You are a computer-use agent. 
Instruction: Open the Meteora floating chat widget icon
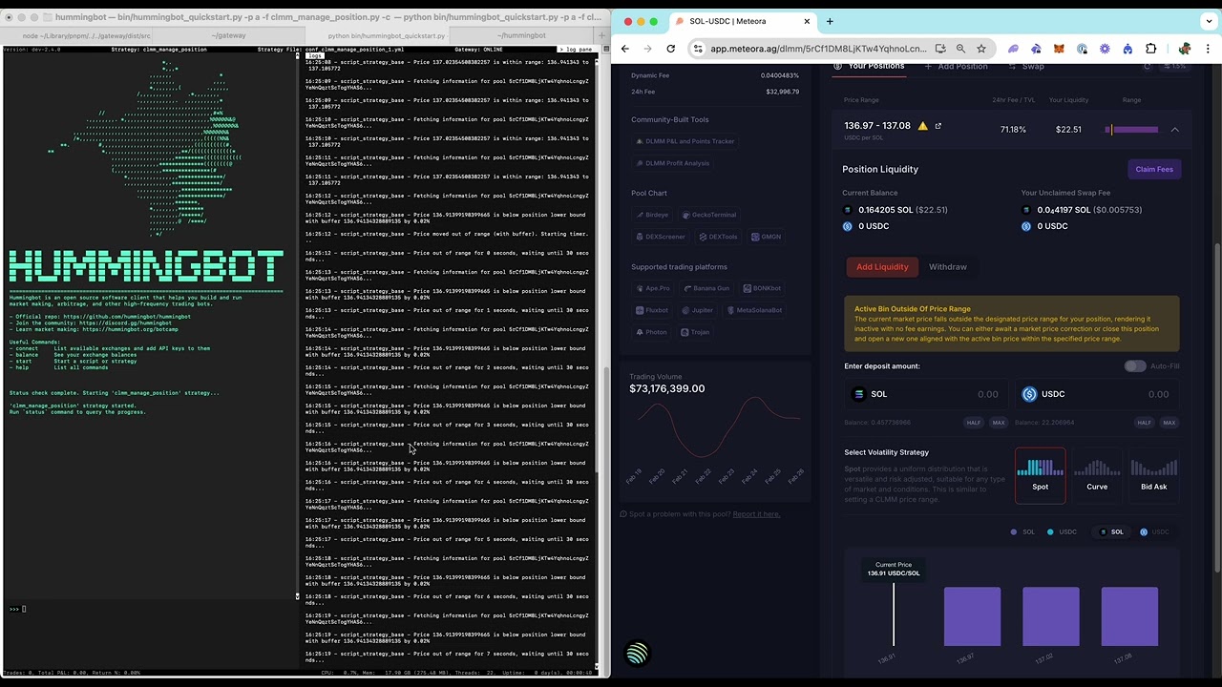(x=637, y=653)
